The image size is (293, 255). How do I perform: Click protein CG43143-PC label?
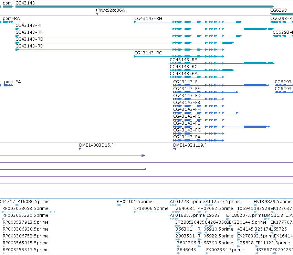click(187, 116)
